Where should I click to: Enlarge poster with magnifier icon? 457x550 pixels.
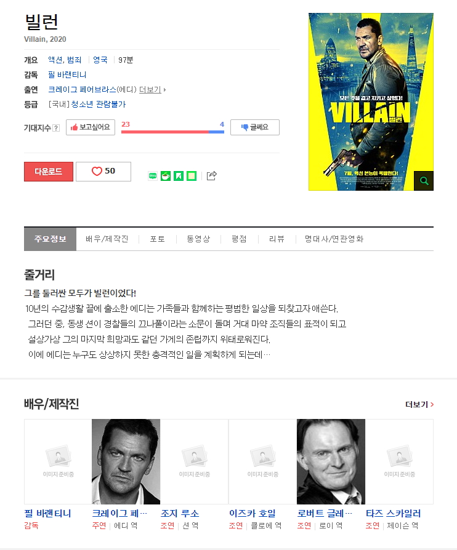(x=424, y=181)
